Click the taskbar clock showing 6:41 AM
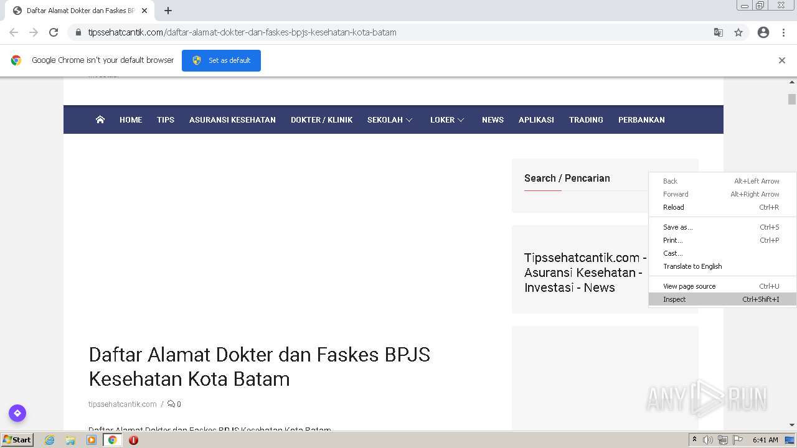 [765, 440]
